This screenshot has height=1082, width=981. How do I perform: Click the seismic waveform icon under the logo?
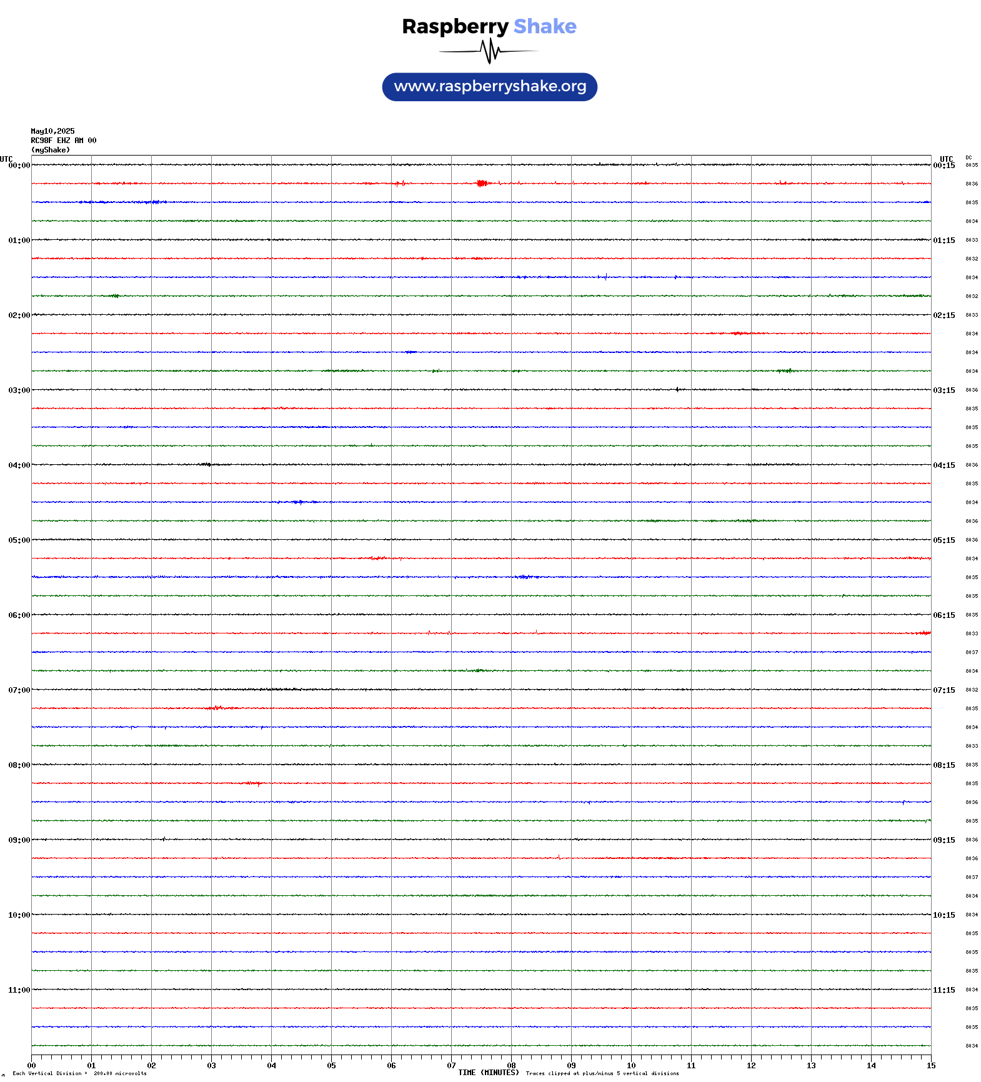coord(489,51)
